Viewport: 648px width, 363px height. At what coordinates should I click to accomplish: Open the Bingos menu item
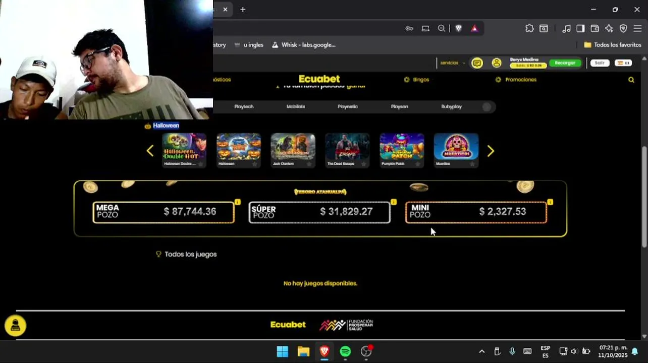tap(416, 80)
